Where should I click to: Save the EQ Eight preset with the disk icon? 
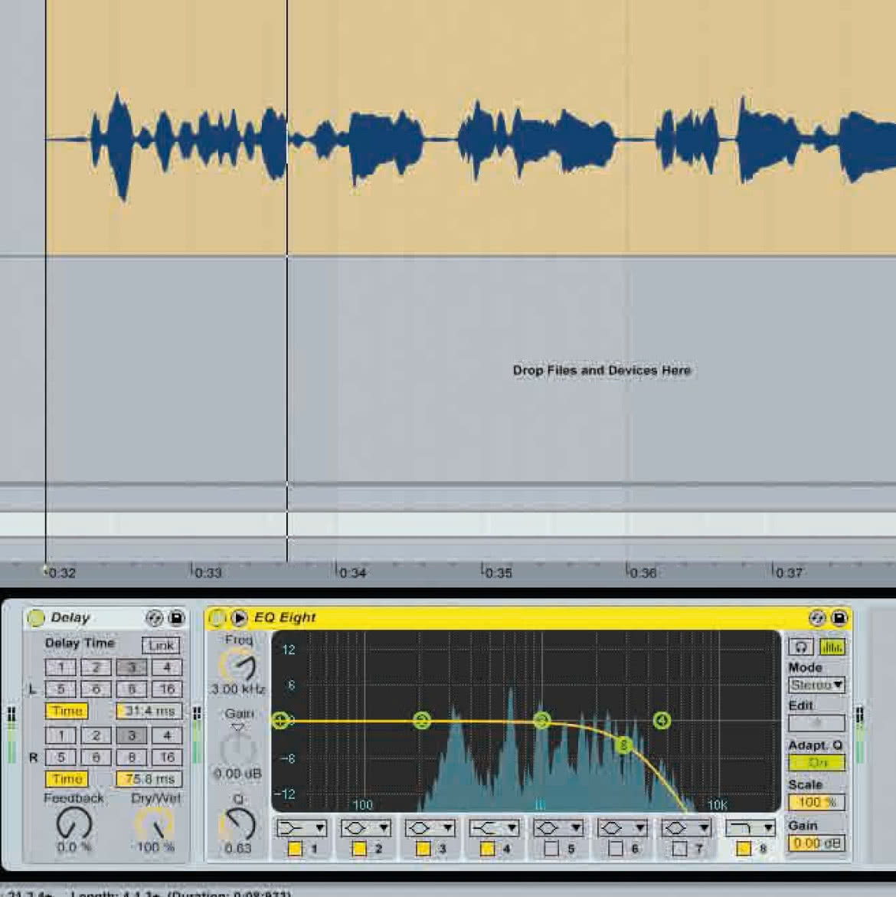point(839,618)
